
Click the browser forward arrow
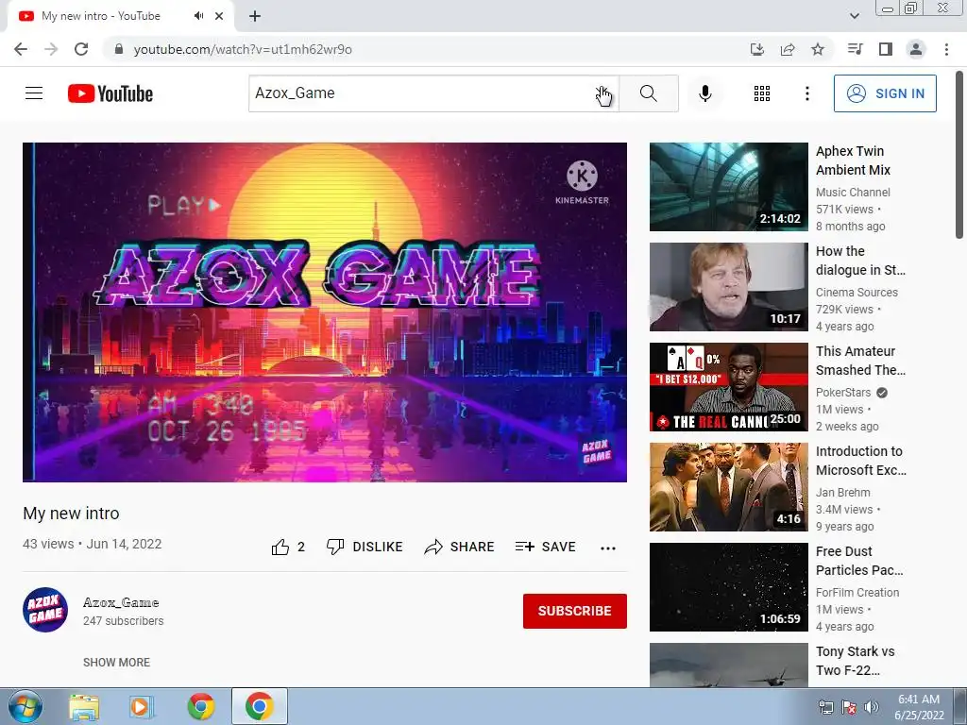(51, 49)
